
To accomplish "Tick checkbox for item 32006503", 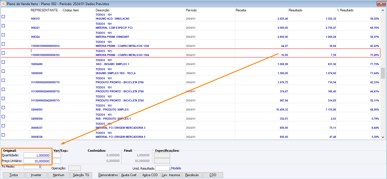I will pos(3,107).
